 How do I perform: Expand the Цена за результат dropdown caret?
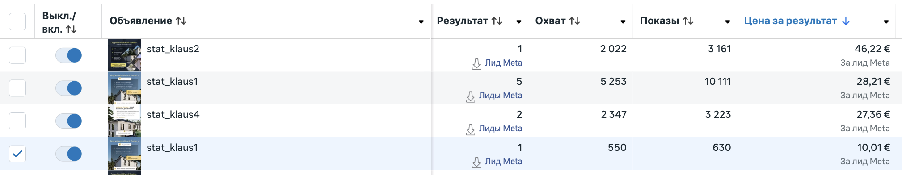(886, 21)
